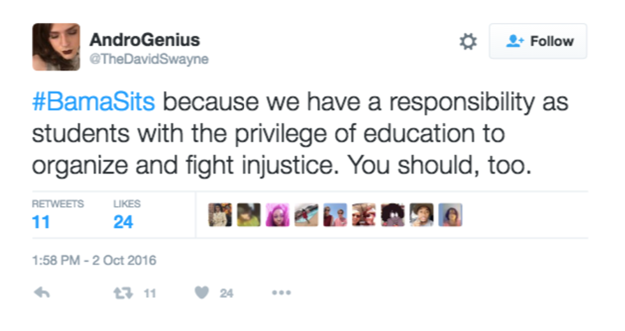Open the poolside photo liker avatar
Image resolution: width=625 pixels, height=331 pixels.
(306, 215)
